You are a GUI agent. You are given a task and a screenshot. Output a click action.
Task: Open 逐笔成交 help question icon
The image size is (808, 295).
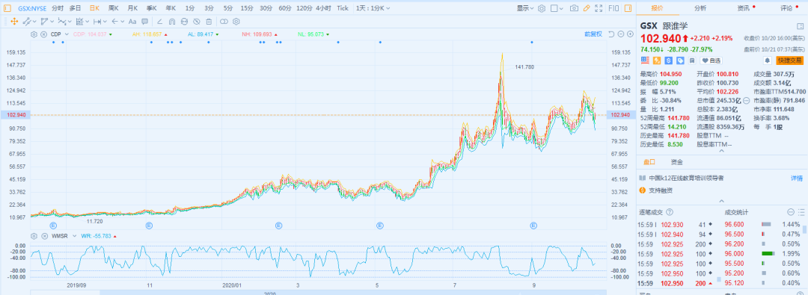670,212
